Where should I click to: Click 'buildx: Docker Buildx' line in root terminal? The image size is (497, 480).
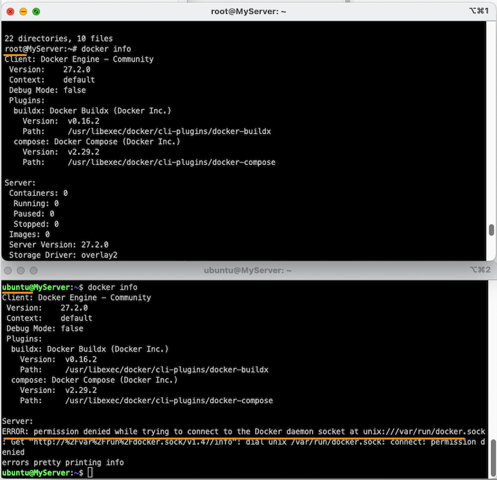pos(93,111)
